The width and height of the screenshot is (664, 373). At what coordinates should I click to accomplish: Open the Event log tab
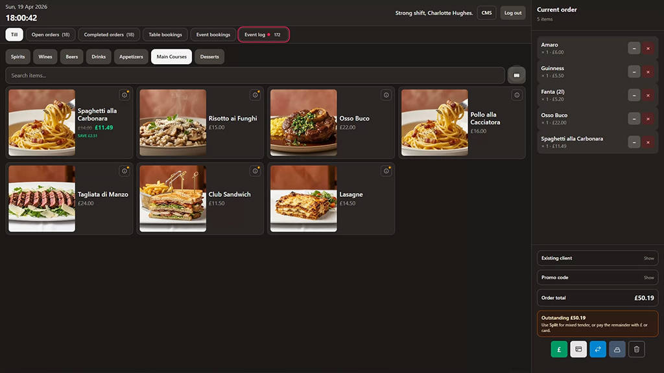click(263, 34)
